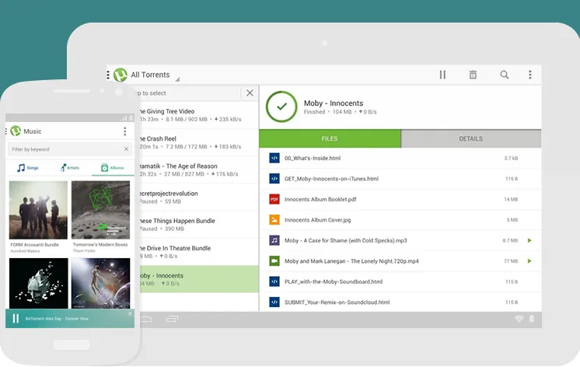Click the music icon of A Case for Shame mp3
The width and height of the screenshot is (580, 367).
point(274,240)
